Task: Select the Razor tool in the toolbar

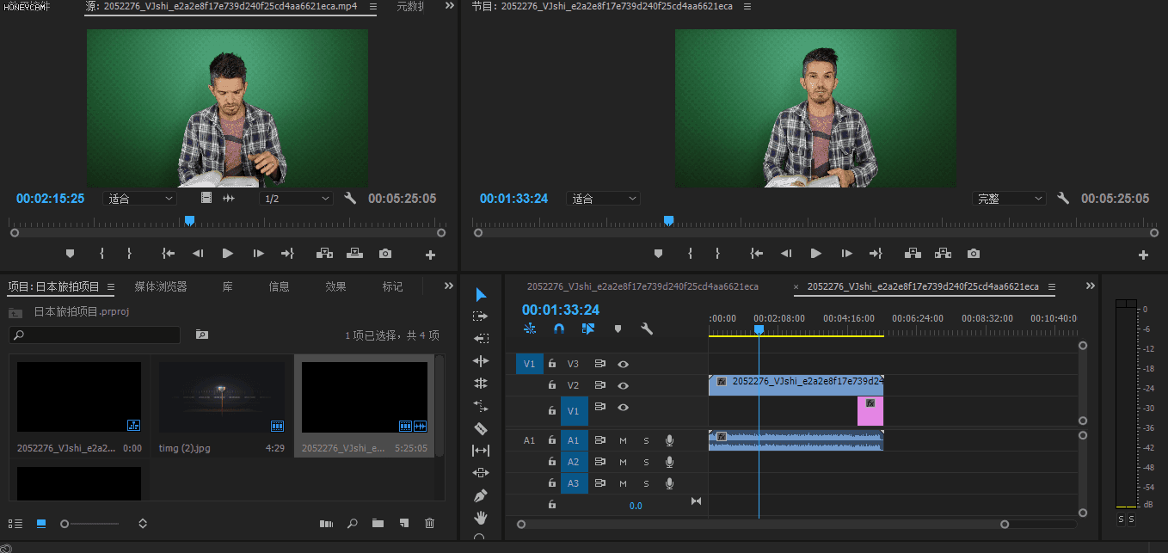Action: pos(481,428)
